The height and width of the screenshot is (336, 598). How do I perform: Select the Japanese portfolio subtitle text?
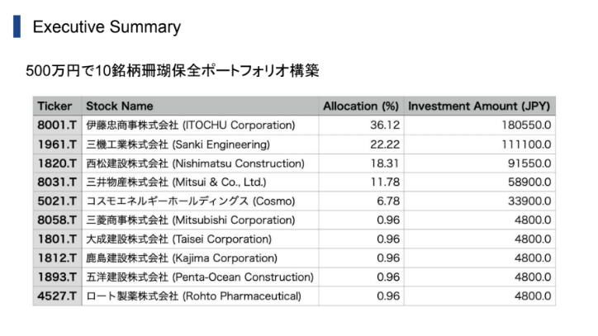171,71
